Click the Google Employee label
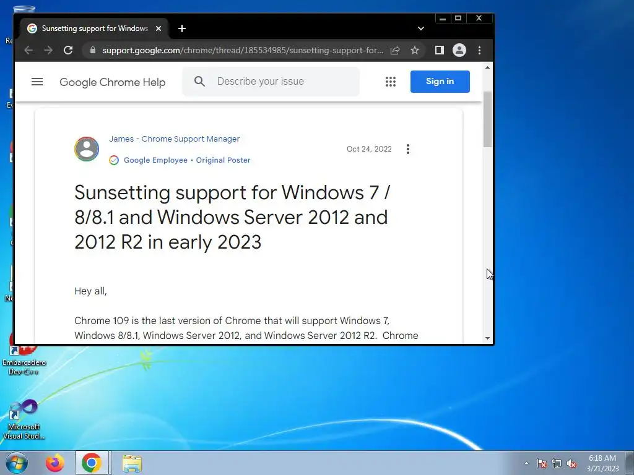This screenshot has height=475, width=634. 155,160
